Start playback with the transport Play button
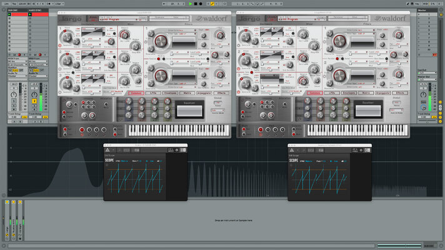The height and width of the screenshot is (250, 445). (x=191, y=4)
